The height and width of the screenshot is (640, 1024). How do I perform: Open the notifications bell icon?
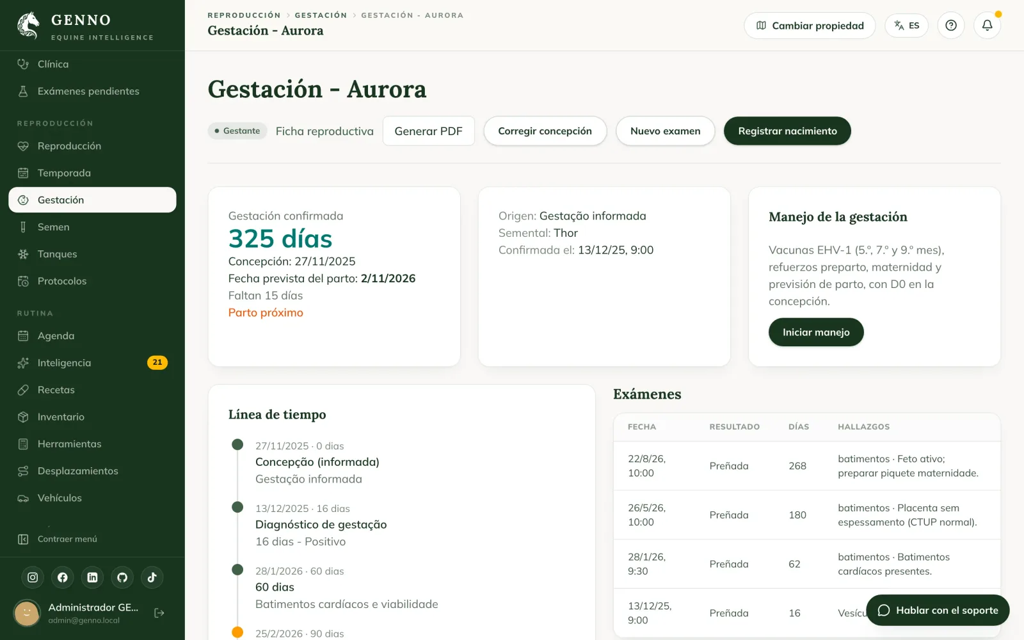[988, 26]
